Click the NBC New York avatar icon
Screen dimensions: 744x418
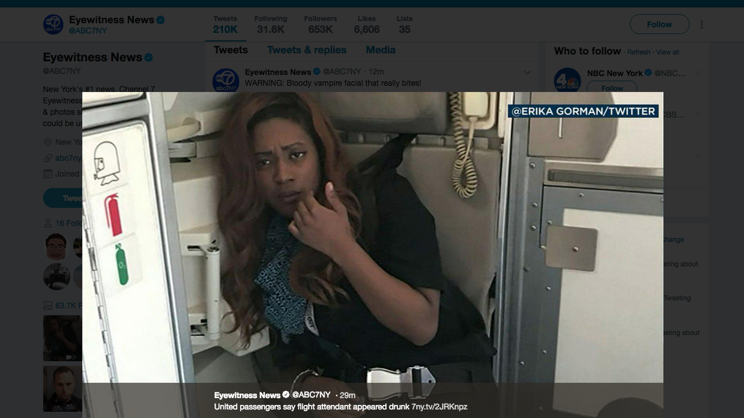[567, 80]
